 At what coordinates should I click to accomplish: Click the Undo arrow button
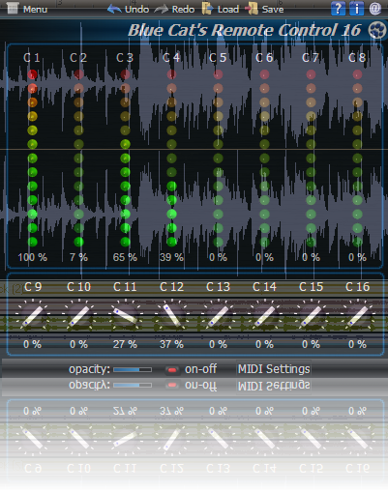(x=128, y=9)
